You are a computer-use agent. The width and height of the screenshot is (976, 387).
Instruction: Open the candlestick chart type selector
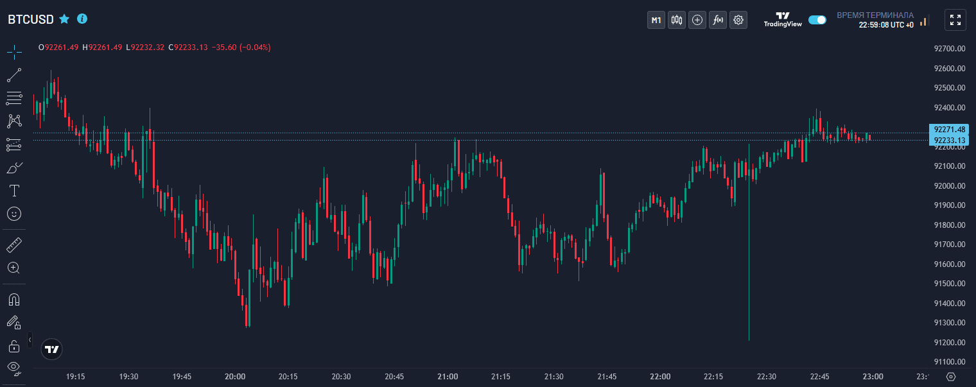(676, 20)
